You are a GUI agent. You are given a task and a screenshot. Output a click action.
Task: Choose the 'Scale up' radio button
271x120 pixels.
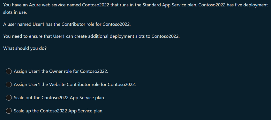9,111
